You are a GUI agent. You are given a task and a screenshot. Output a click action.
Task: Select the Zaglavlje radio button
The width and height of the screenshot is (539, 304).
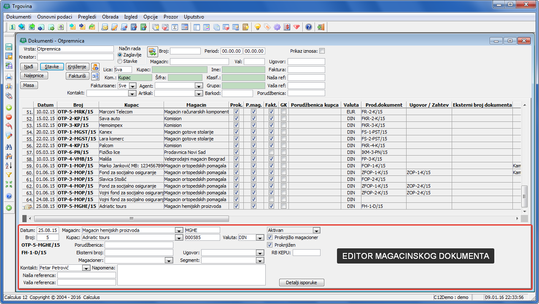point(120,55)
